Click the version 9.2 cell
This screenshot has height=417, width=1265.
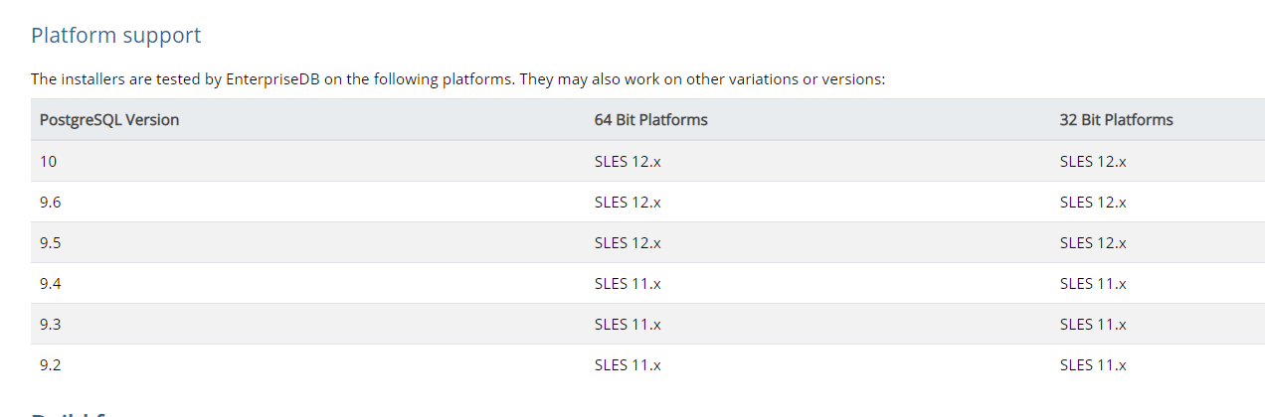point(51,364)
